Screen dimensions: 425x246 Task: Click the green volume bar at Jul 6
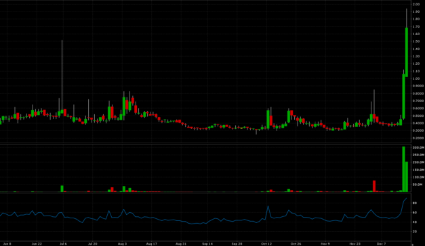(x=62, y=189)
